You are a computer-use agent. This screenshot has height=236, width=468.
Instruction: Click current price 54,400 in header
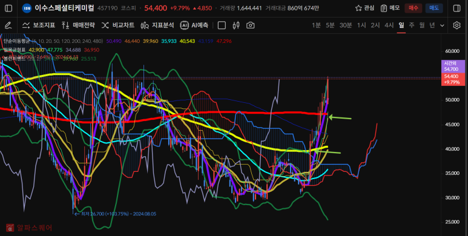pos(156,8)
